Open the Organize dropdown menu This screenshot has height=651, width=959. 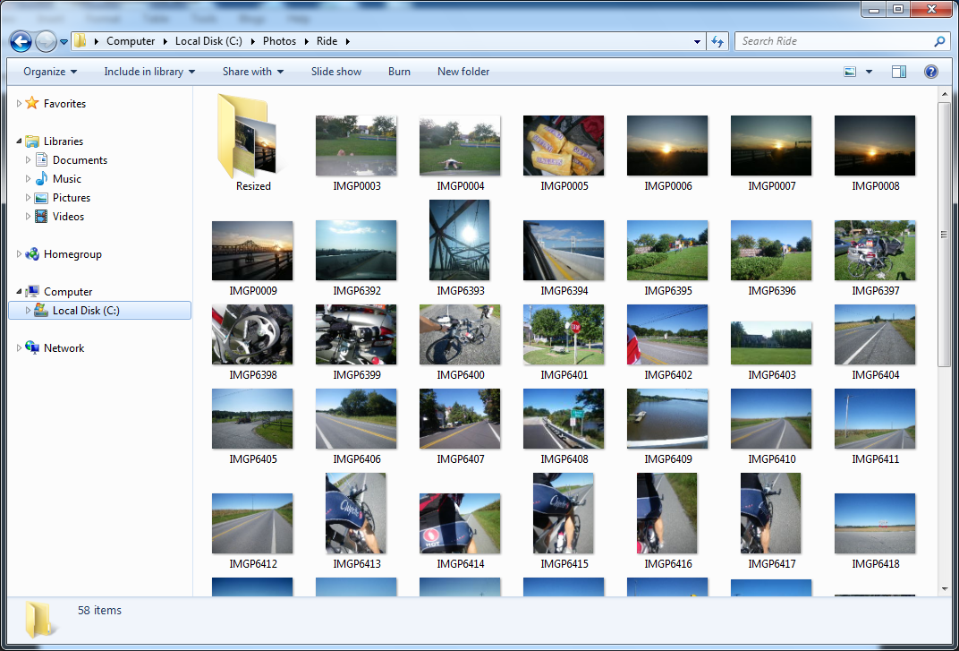click(x=50, y=72)
